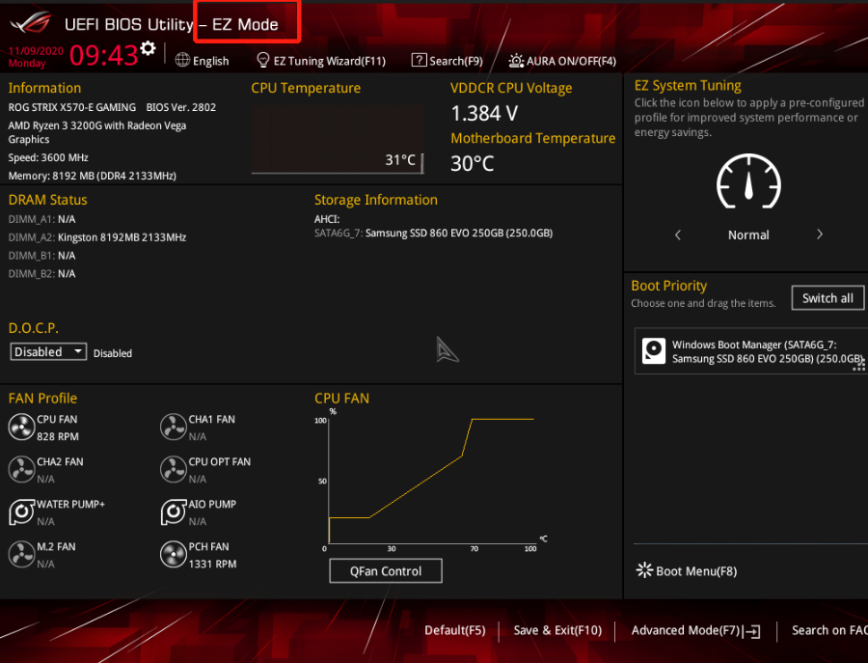Click the 09:43 clock display
The image size is (868, 663).
click(x=103, y=55)
